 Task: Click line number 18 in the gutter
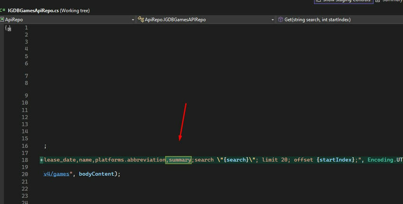(25, 160)
